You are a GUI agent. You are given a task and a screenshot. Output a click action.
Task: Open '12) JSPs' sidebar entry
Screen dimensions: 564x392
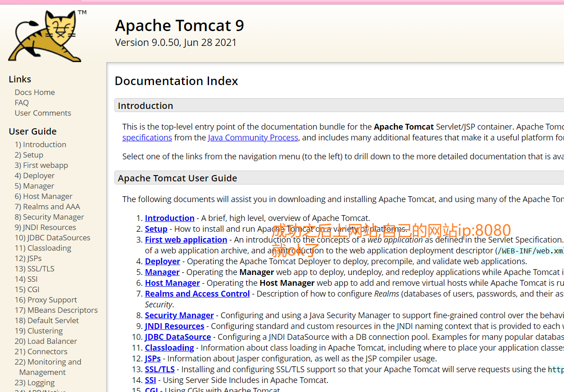coord(28,258)
